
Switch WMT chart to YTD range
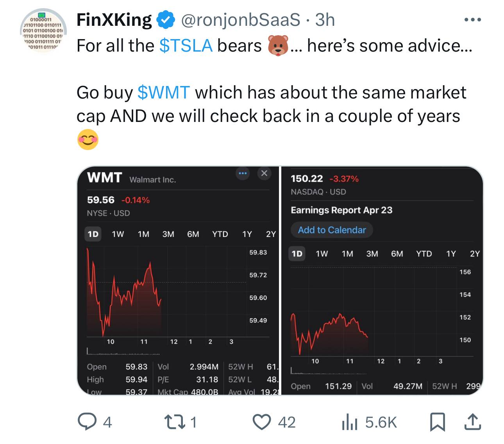220,234
